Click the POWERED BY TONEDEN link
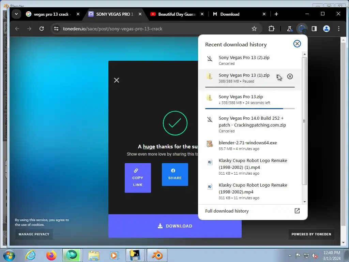The height and width of the screenshot is (262, 349). (311, 234)
